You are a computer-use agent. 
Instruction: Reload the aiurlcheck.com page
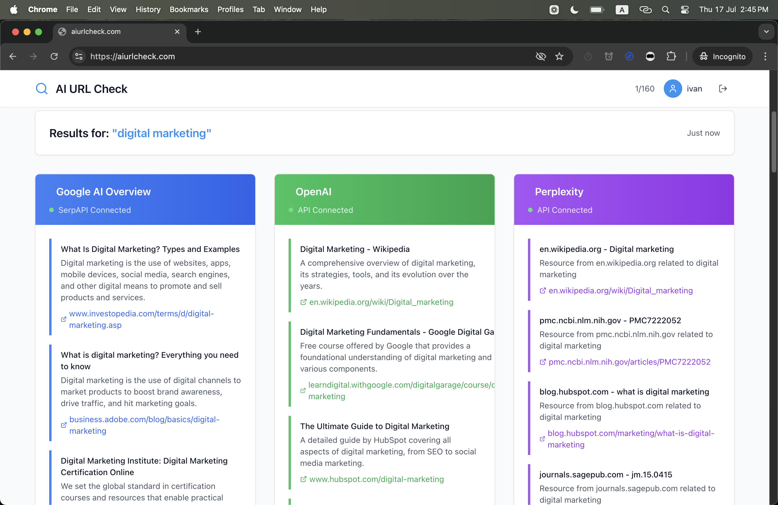tap(54, 56)
